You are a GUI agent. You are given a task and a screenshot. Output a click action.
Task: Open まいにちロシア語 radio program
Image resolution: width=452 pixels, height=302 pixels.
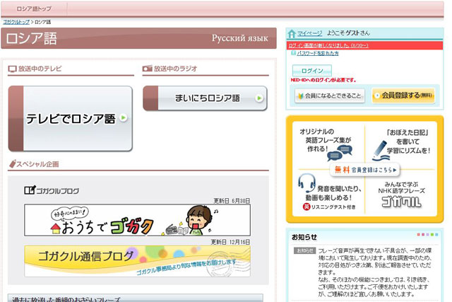pos(205,98)
